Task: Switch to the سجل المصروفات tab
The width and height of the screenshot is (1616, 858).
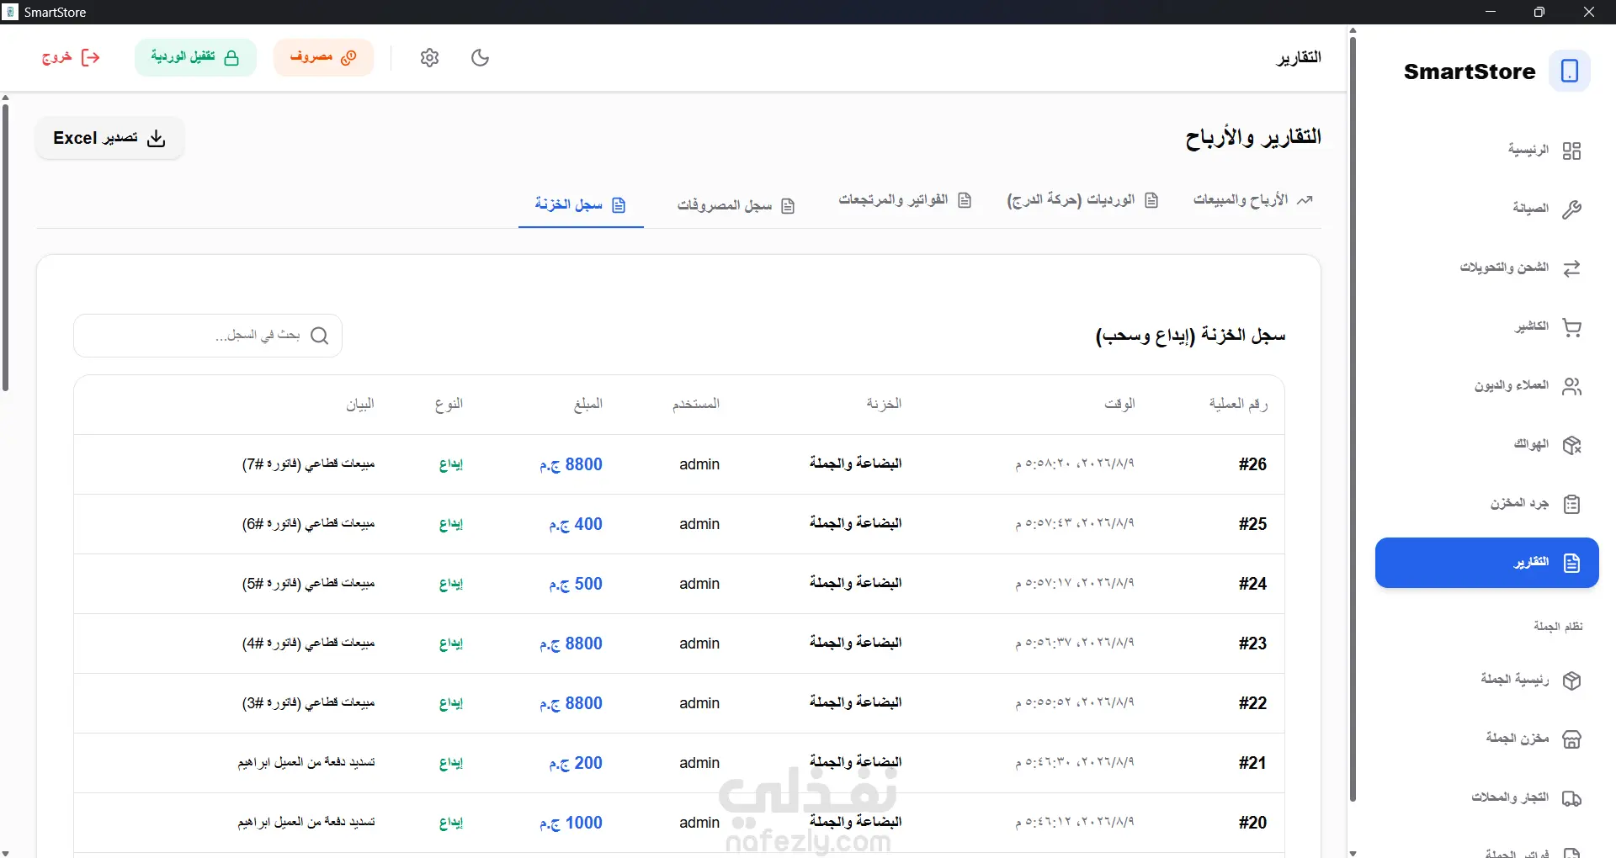Action: 736,205
